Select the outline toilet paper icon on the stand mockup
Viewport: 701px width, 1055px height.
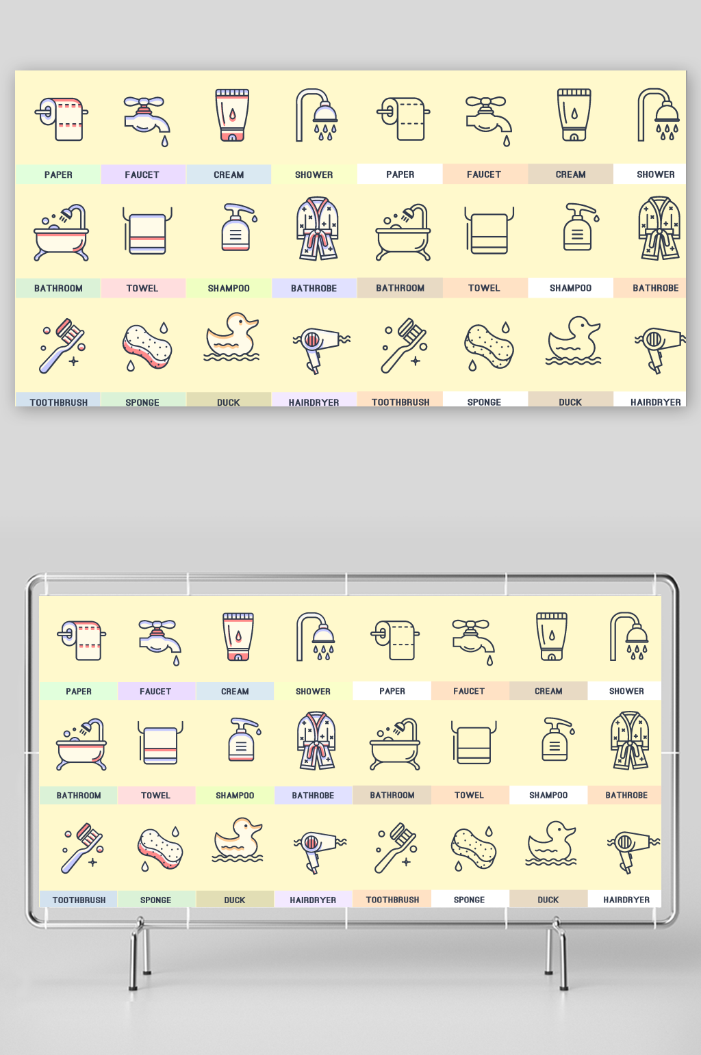click(x=395, y=640)
